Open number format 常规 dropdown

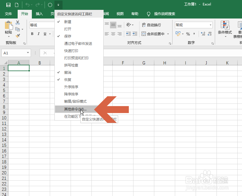[x=210, y=25]
